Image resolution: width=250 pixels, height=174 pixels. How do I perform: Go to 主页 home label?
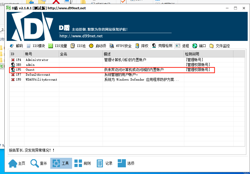(x=22, y=163)
